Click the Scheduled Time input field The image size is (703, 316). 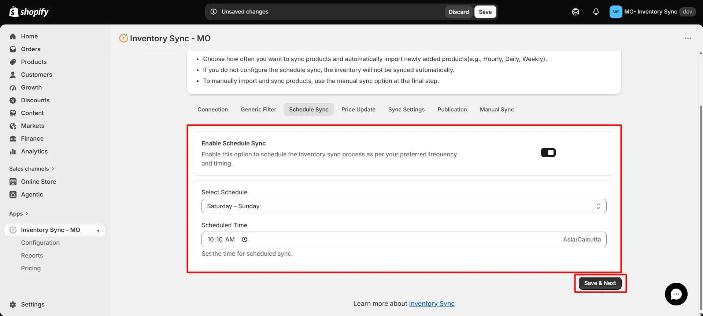click(x=404, y=240)
